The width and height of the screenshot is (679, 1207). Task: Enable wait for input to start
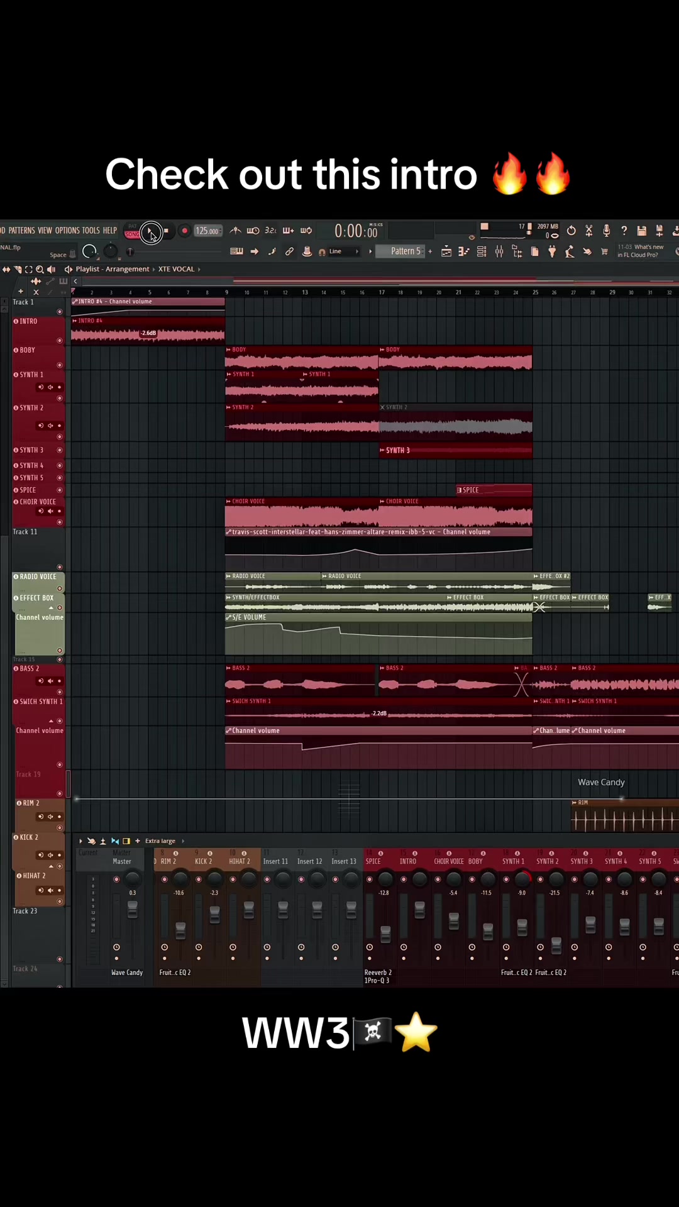[x=253, y=231]
